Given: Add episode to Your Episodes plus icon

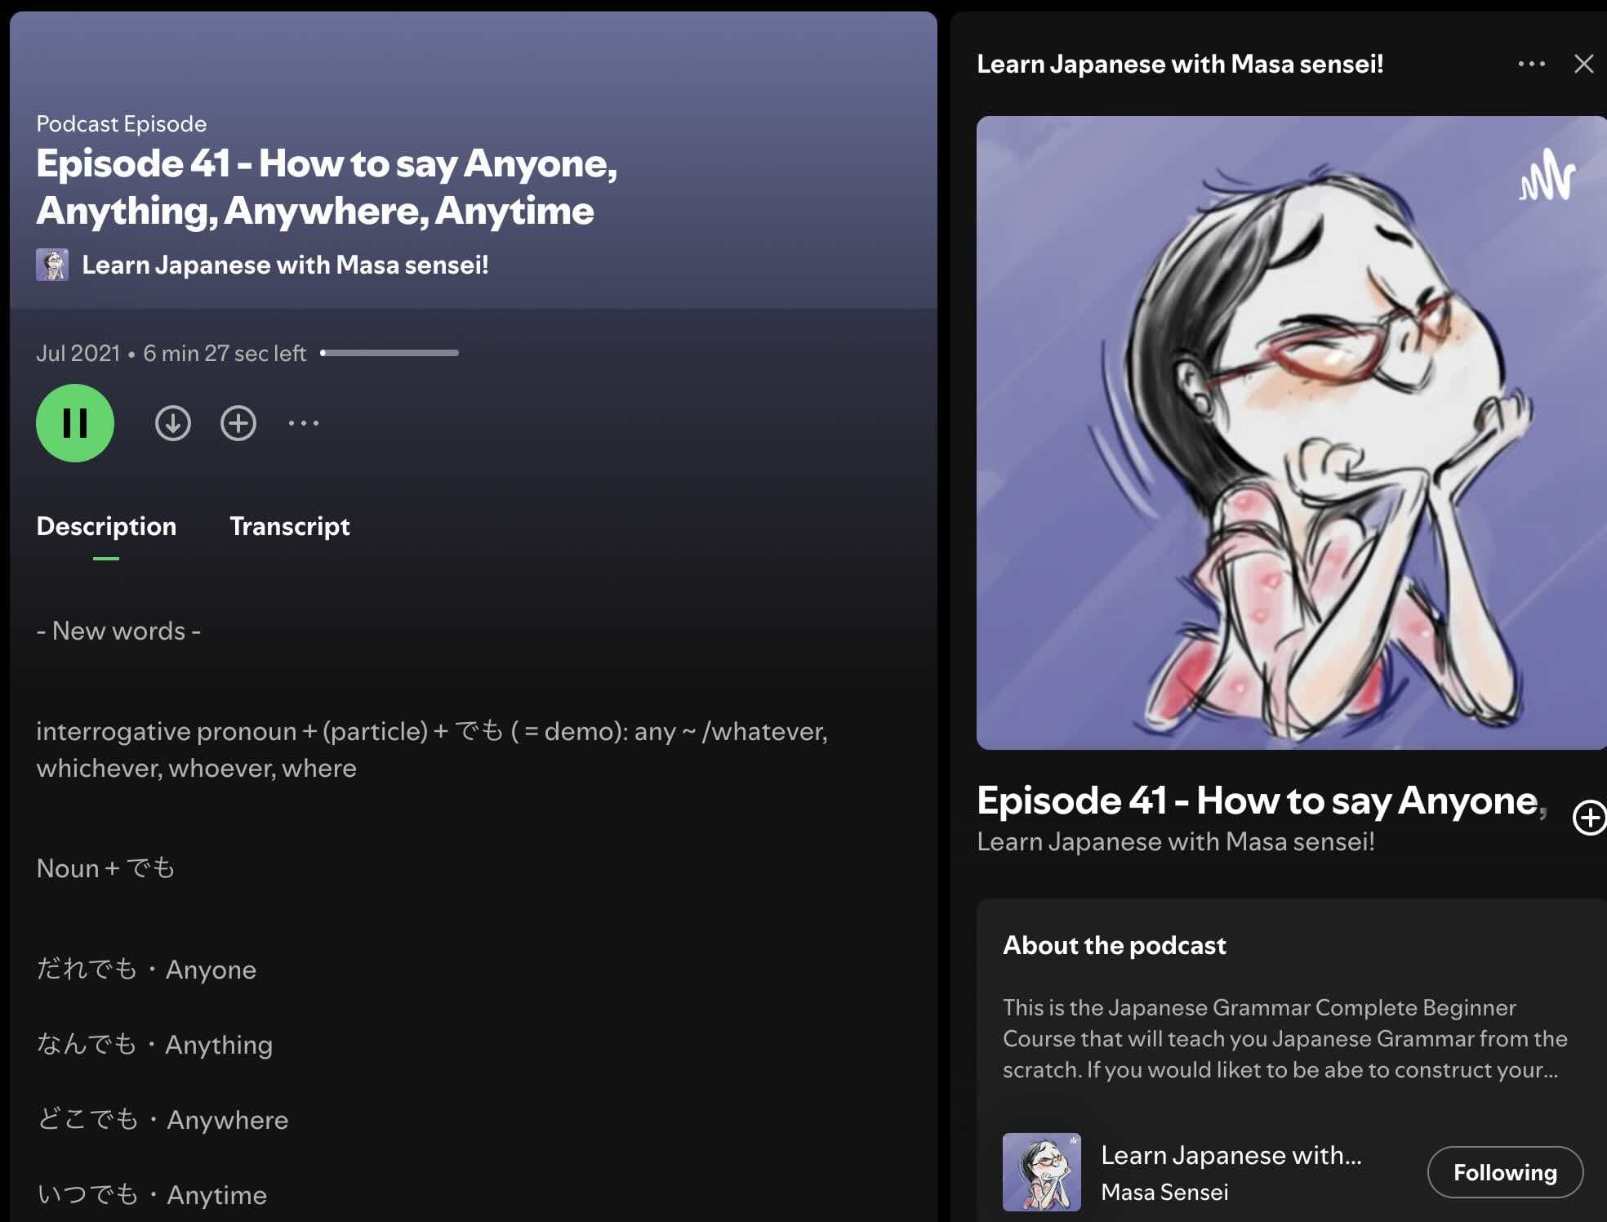Looking at the screenshot, I should pyautogui.click(x=238, y=423).
